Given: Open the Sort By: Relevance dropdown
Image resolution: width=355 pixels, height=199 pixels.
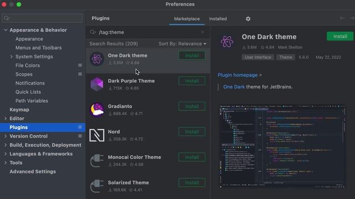Looking at the screenshot, I should 182,44.
